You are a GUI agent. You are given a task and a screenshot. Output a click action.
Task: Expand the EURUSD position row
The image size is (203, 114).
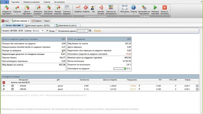[3, 86]
